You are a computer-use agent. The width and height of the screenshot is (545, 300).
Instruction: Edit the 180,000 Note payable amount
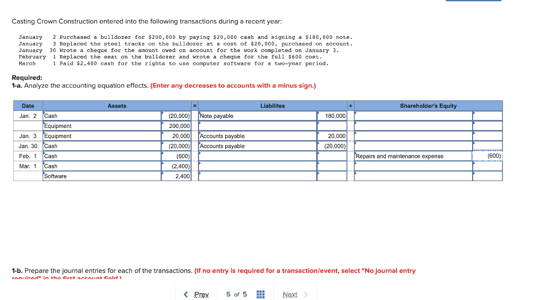point(332,116)
